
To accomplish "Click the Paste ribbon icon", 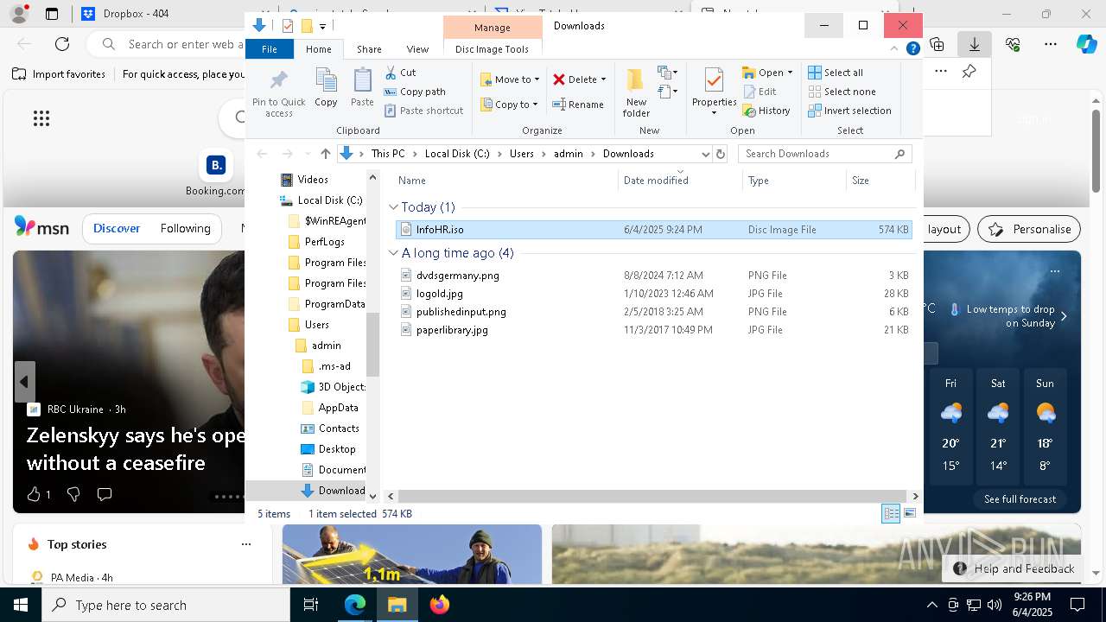I will [x=362, y=88].
